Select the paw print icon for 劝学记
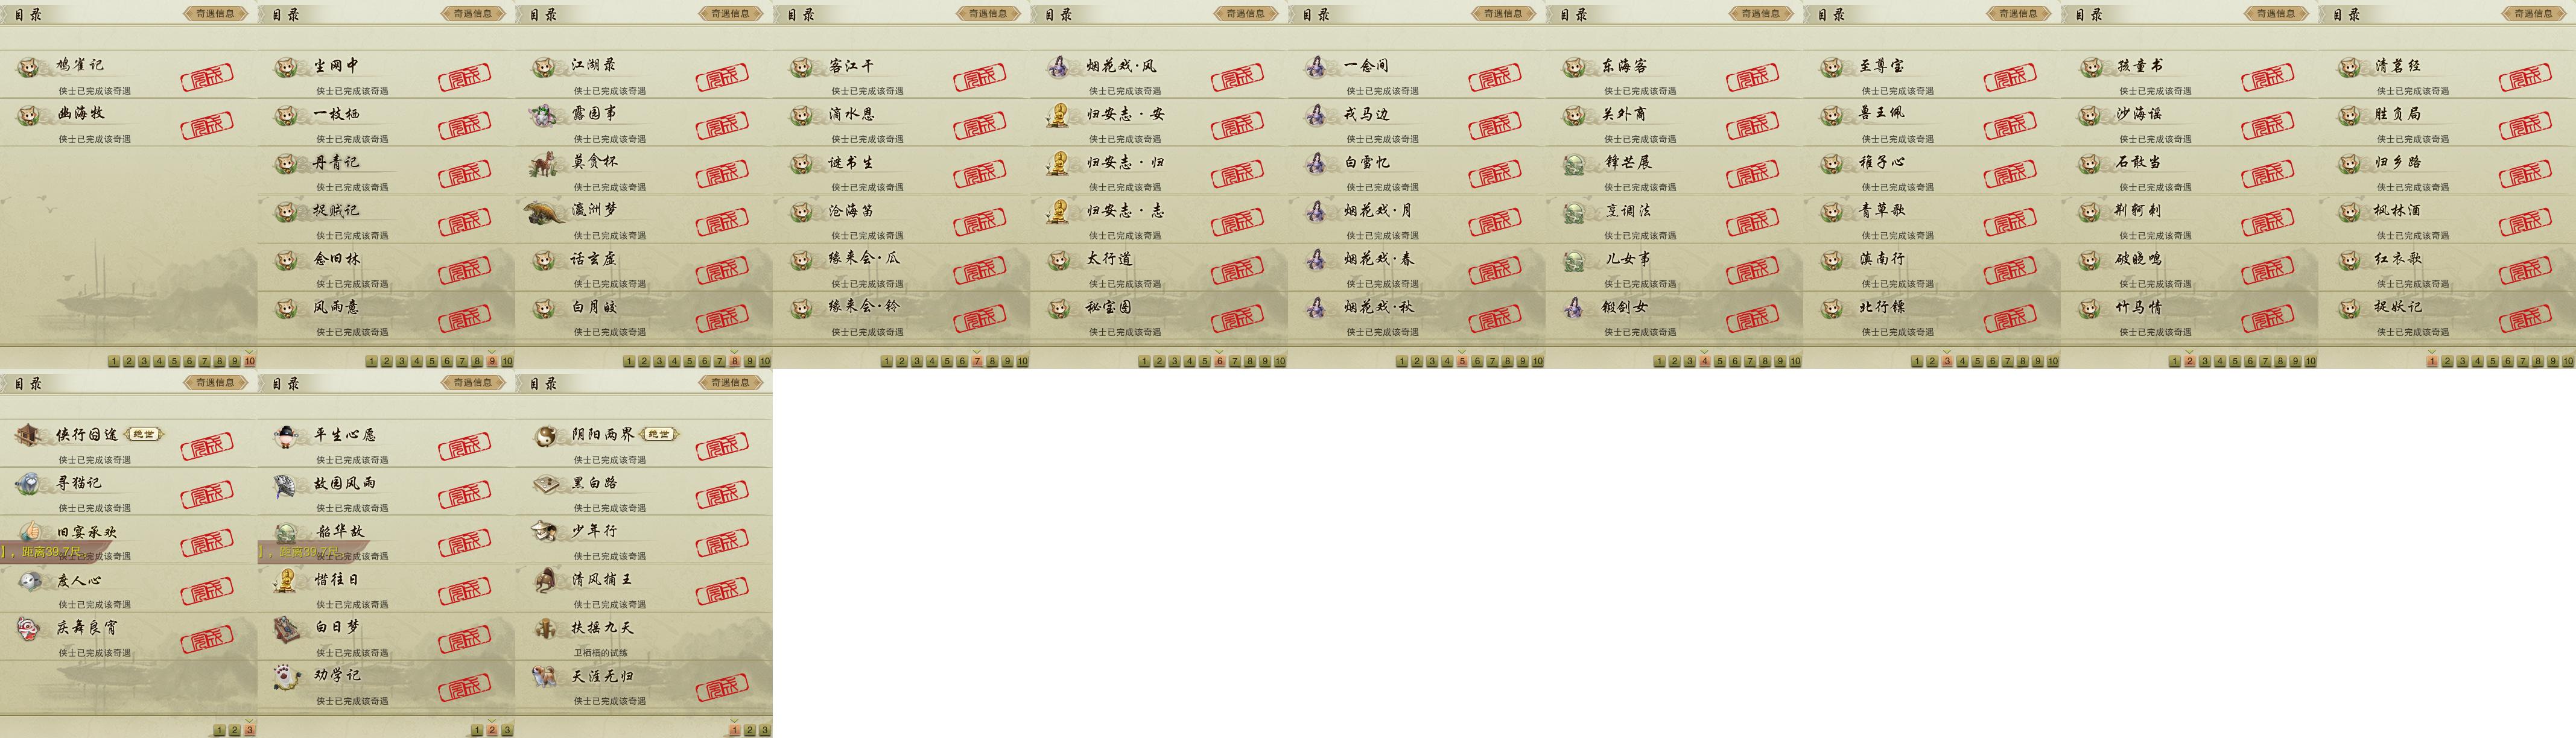 (x=287, y=677)
